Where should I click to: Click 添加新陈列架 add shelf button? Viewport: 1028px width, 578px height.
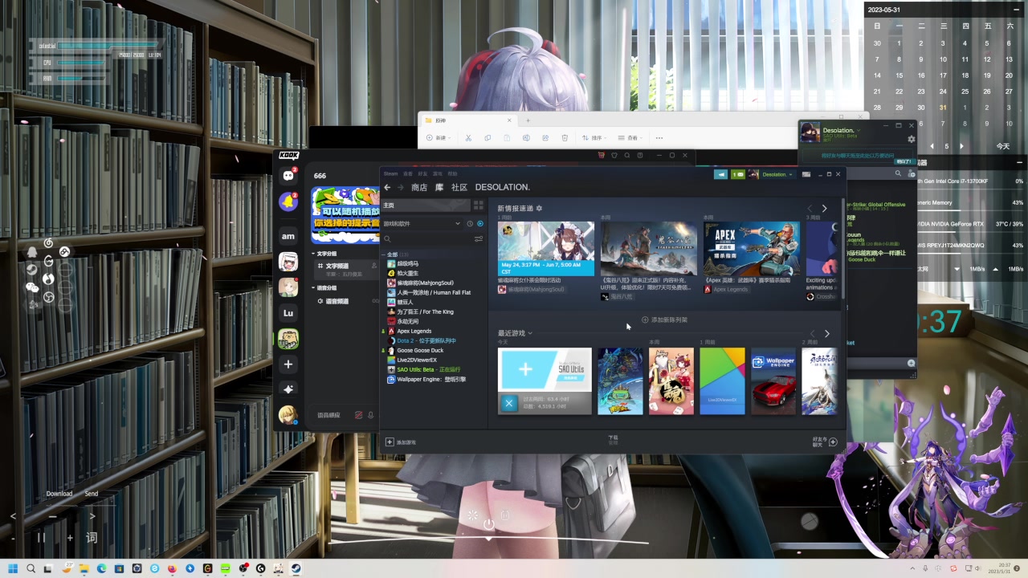(x=664, y=320)
